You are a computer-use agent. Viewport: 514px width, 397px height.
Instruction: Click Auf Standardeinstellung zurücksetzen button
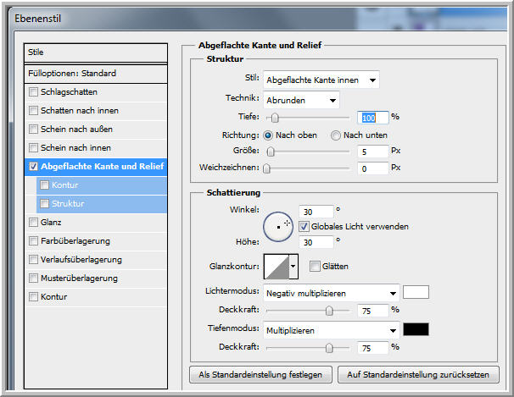(418, 374)
